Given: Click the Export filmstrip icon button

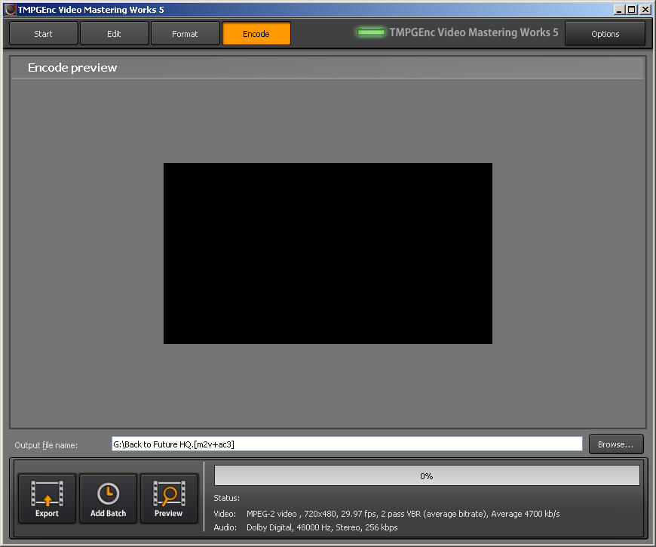Looking at the screenshot, I should 47,498.
